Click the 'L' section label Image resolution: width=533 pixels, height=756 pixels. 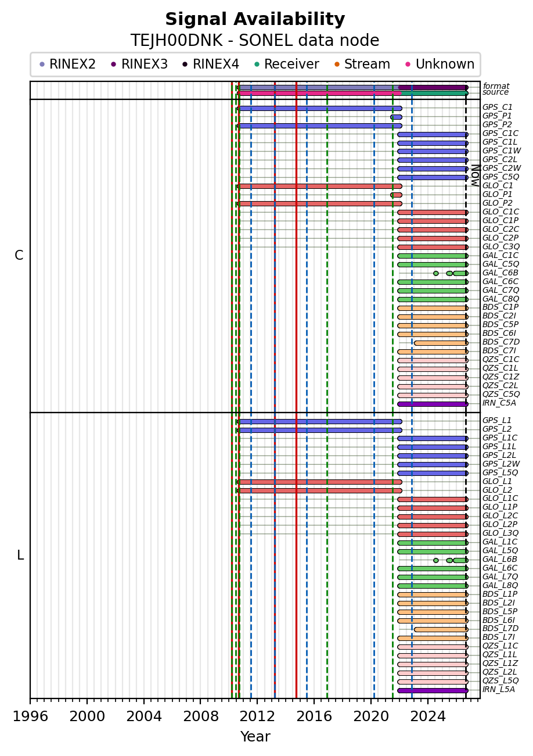[x=20, y=556]
